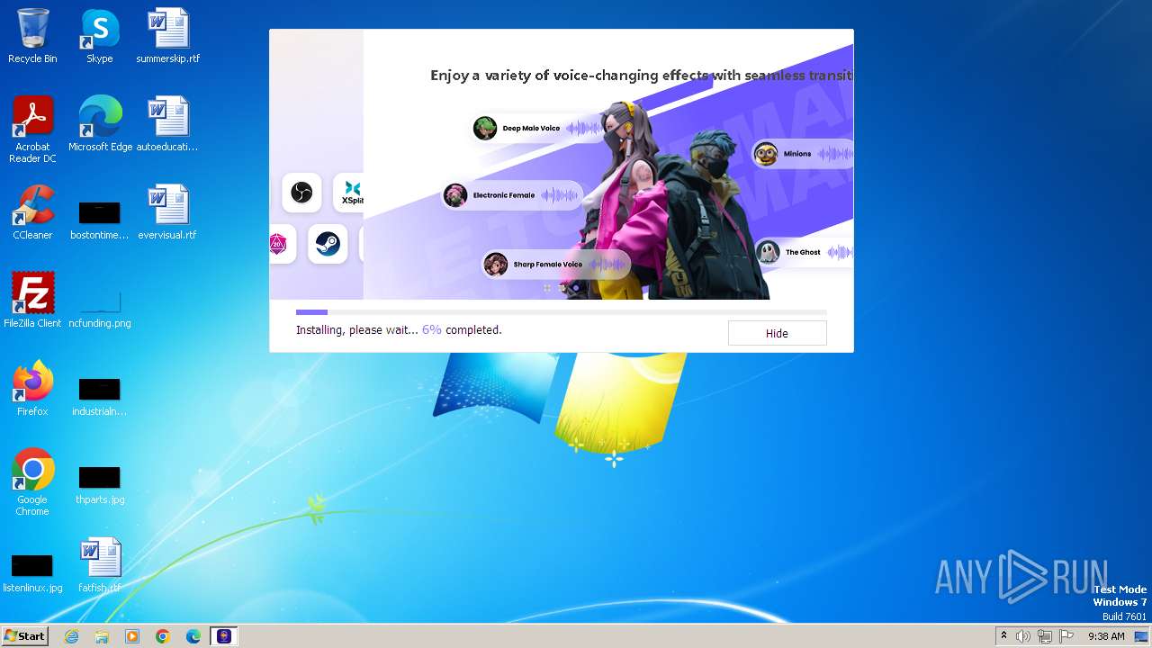Select thparts.jpg desktop file
The height and width of the screenshot is (648, 1152).
(100, 485)
